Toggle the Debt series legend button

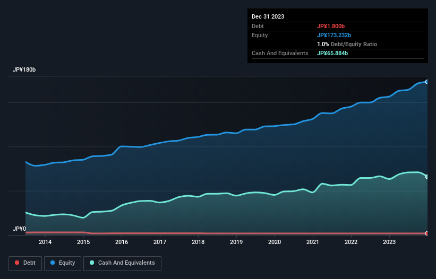[x=25, y=263]
